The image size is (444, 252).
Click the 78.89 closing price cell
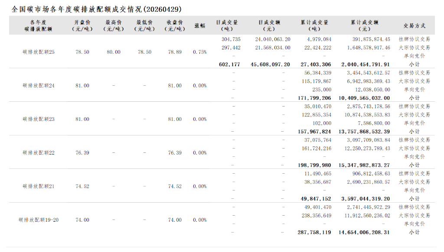[175, 52]
